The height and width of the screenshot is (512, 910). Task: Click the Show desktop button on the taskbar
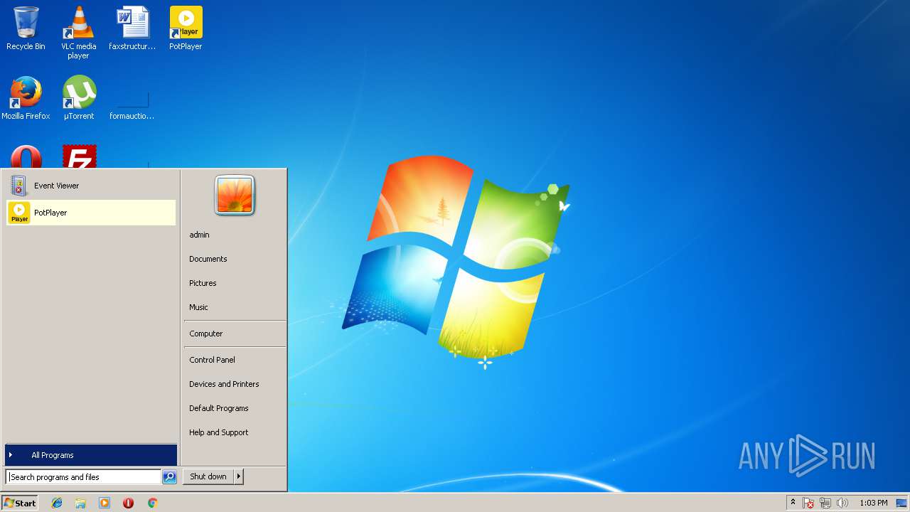[x=902, y=503]
